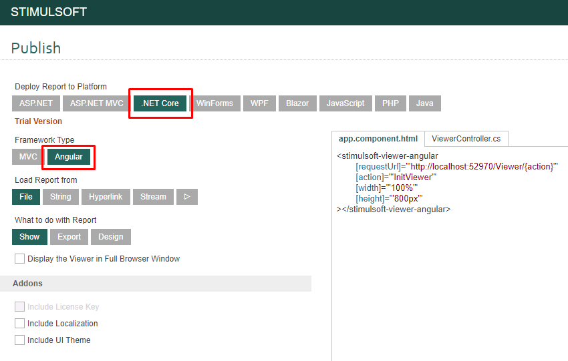This screenshot has width=568, height=361.
Task: Click the What to do with Report label
Action: tap(55, 220)
